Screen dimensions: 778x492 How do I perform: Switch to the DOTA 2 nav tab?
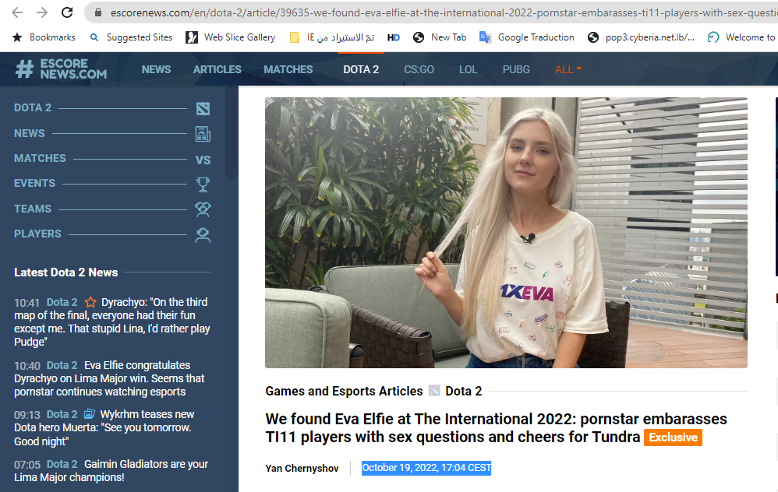pyautogui.click(x=361, y=69)
